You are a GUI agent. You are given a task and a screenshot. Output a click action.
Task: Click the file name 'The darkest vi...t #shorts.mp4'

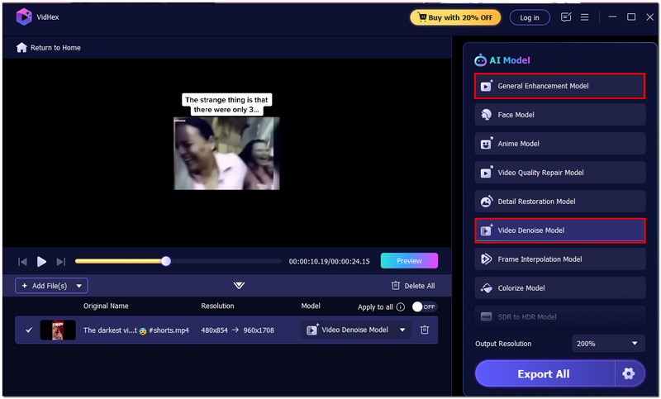(x=136, y=330)
